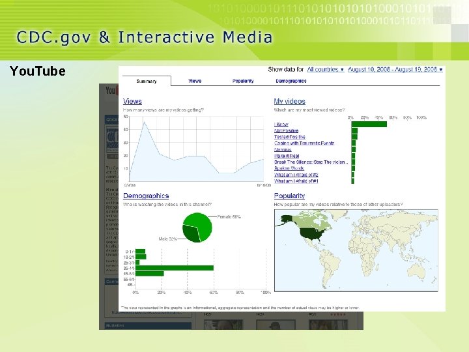Click the 'I Know' green percentage bar
The image size is (469, 352).
tap(369, 124)
